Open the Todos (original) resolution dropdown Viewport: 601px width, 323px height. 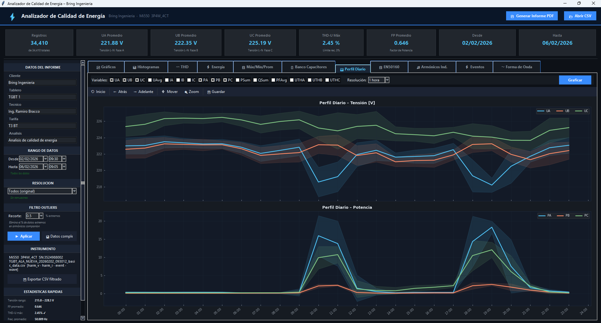(74, 191)
